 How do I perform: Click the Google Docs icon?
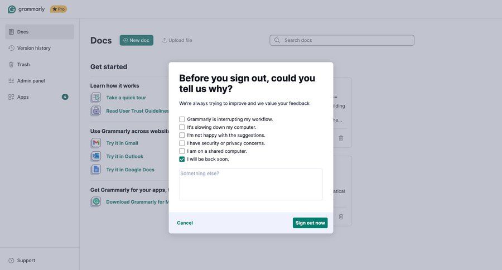(x=96, y=170)
